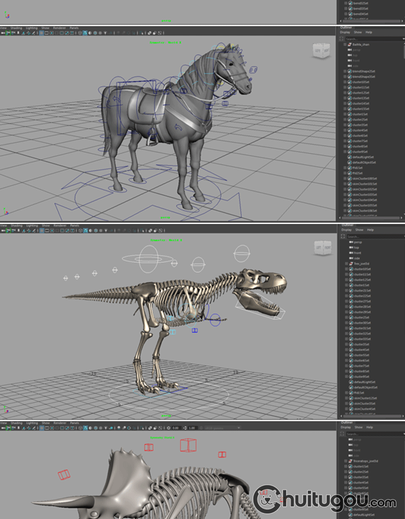Click the view cube in the T-rex viewport
Image resolution: width=405 pixels, height=519 pixels.
point(323,249)
